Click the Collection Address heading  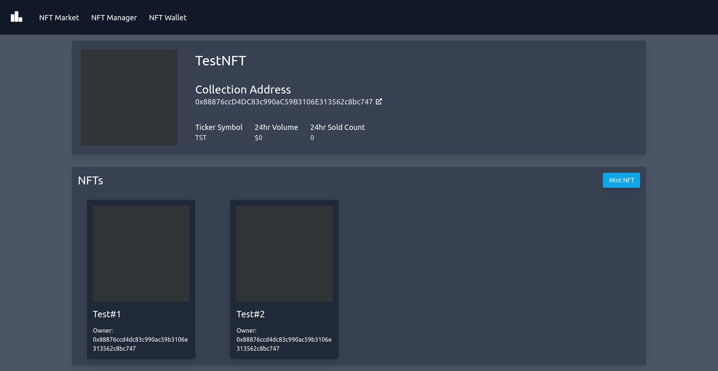point(243,89)
